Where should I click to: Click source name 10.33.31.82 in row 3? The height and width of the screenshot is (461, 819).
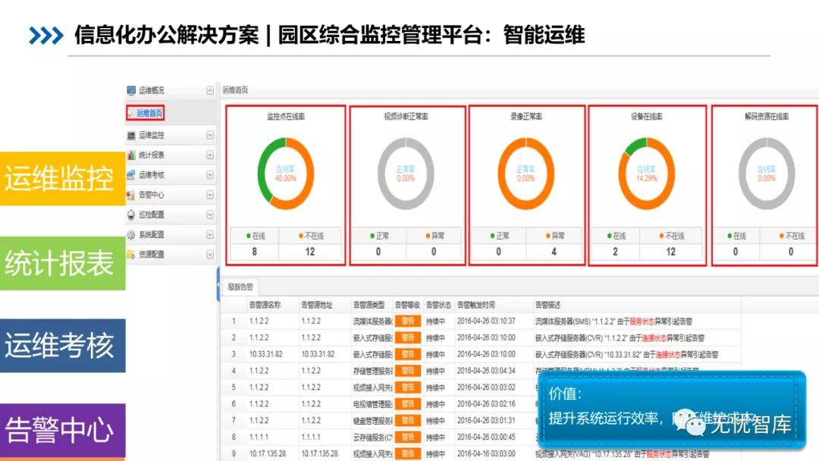pyautogui.click(x=266, y=355)
